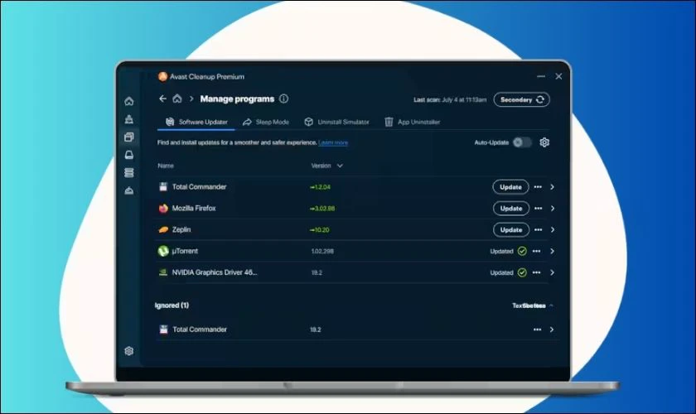The image size is (696, 414).
Task: Expand the µTorrent row chevron
Action: pyautogui.click(x=552, y=251)
